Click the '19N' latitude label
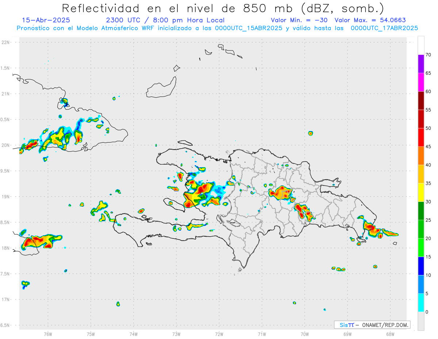 [6, 196]
